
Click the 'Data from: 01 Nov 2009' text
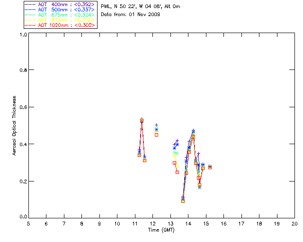point(131,15)
